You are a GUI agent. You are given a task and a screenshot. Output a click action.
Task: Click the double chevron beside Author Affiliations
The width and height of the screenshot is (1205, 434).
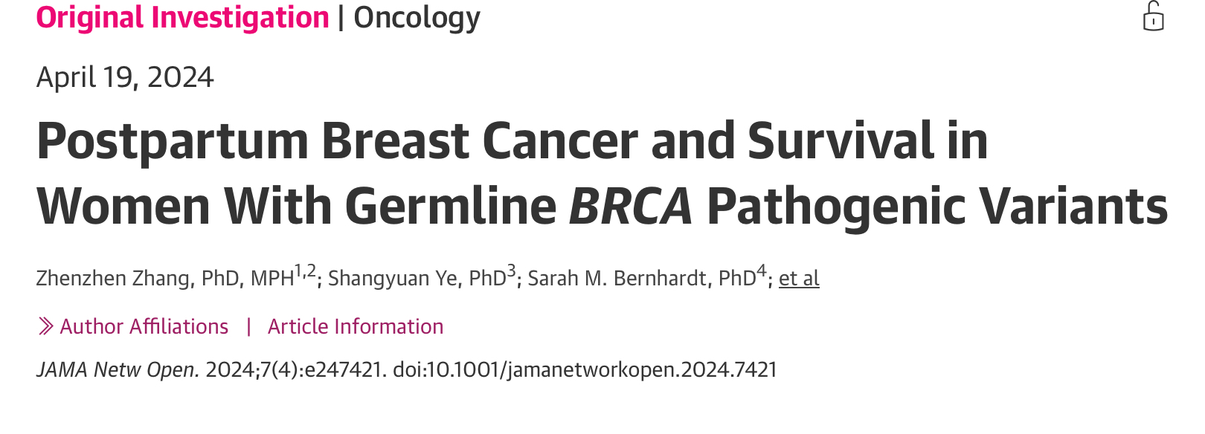click(x=45, y=326)
